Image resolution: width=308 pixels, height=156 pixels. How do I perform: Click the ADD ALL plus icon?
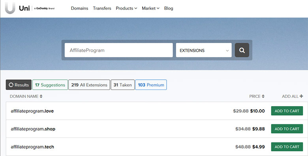pyautogui.click(x=301, y=96)
